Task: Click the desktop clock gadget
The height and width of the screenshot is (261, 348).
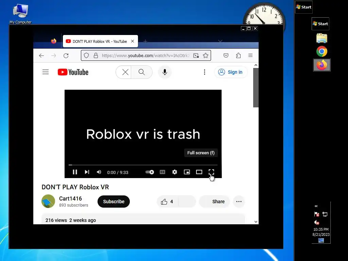Action: [264, 14]
